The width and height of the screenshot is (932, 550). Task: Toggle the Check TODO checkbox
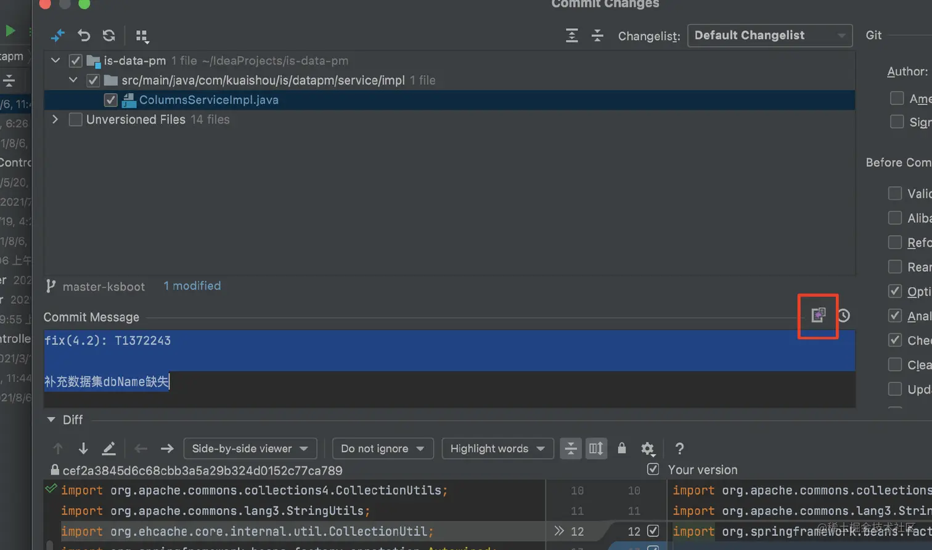click(x=895, y=340)
